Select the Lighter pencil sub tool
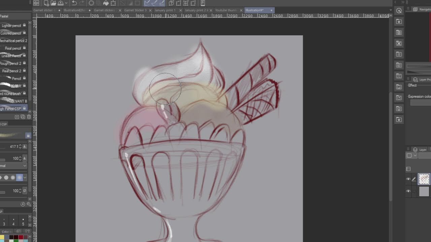The width and height of the screenshot is (431, 242). click(x=13, y=26)
